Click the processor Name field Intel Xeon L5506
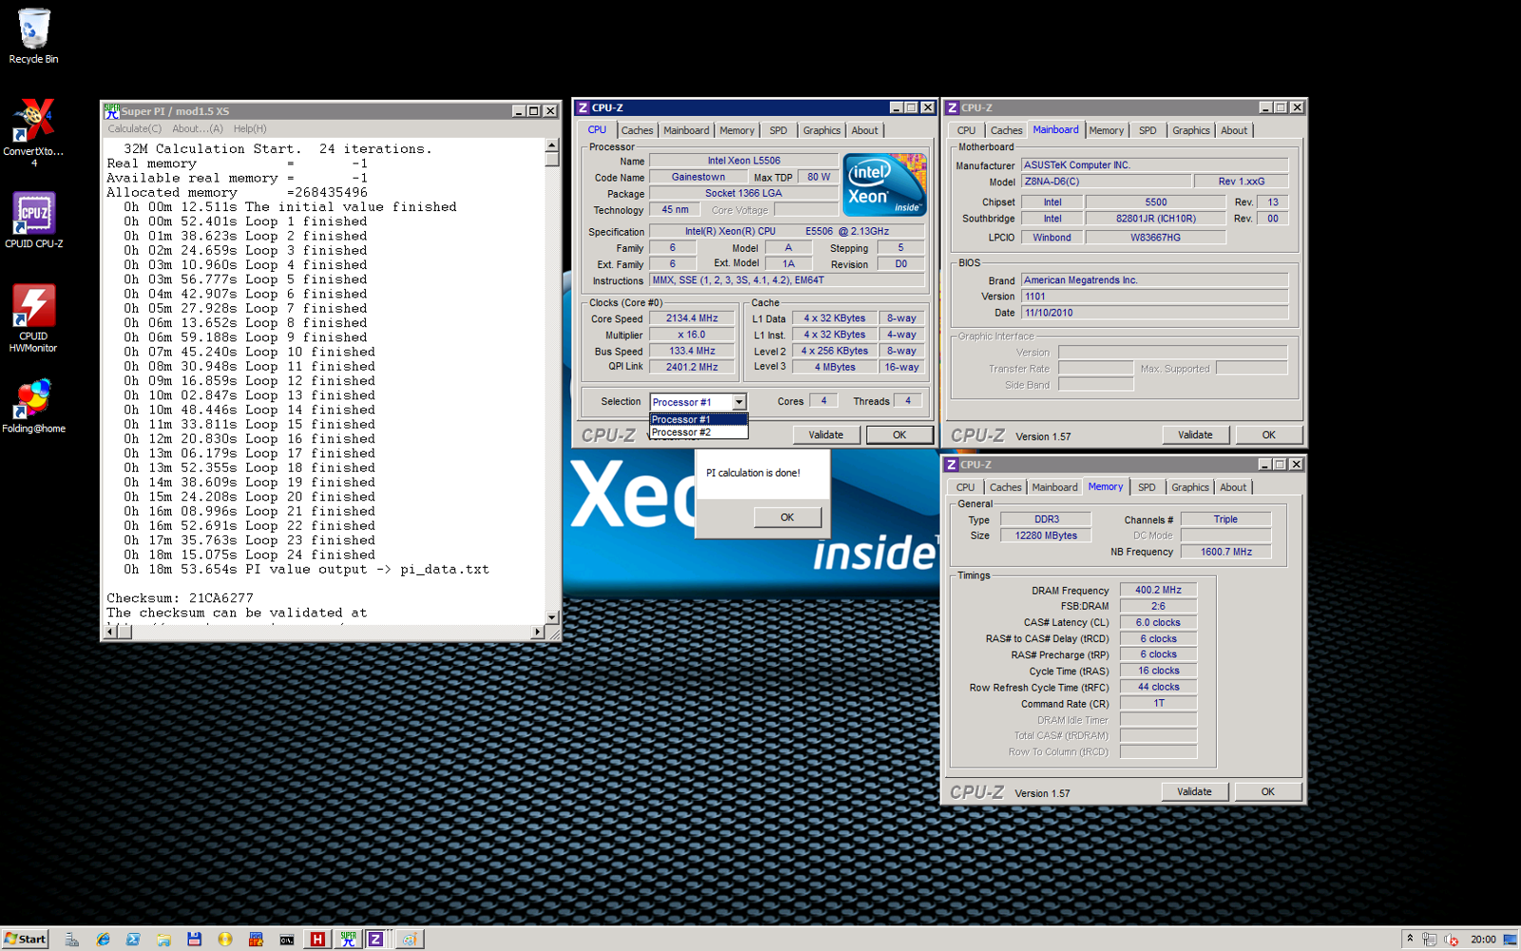The width and height of the screenshot is (1521, 951). pos(743,161)
